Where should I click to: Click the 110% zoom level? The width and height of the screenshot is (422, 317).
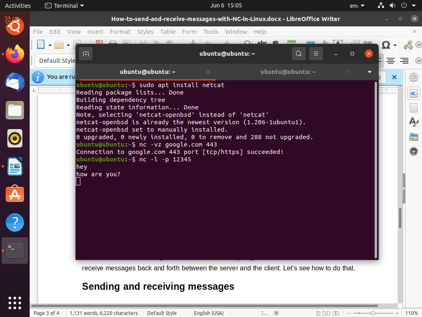pyautogui.click(x=411, y=313)
